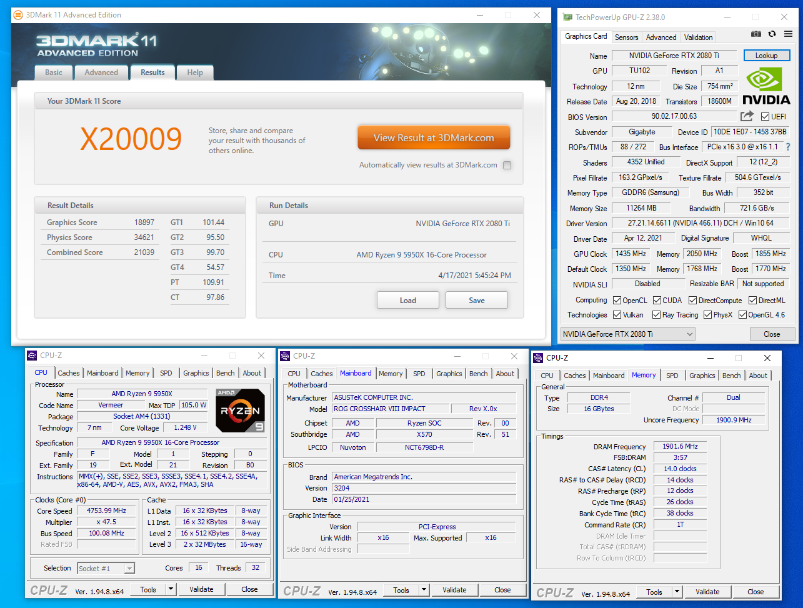
Task: Toggle the OpenGL 4.6 checkbox
Action: (742, 315)
